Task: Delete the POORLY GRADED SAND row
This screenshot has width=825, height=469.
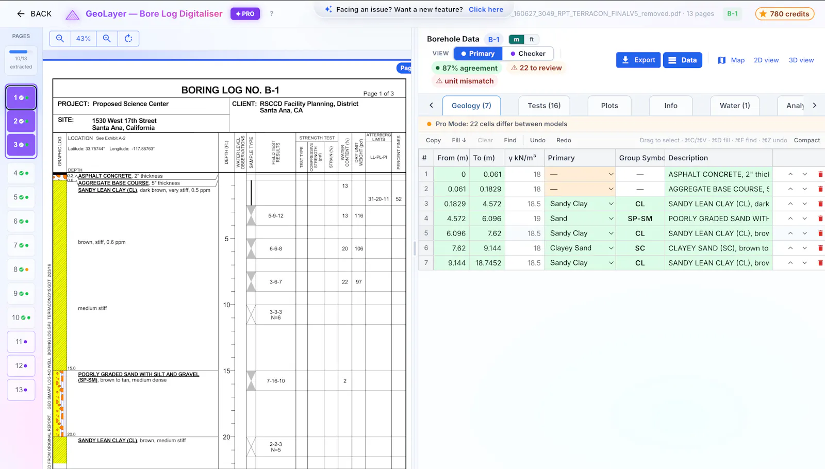Action: pos(820,219)
